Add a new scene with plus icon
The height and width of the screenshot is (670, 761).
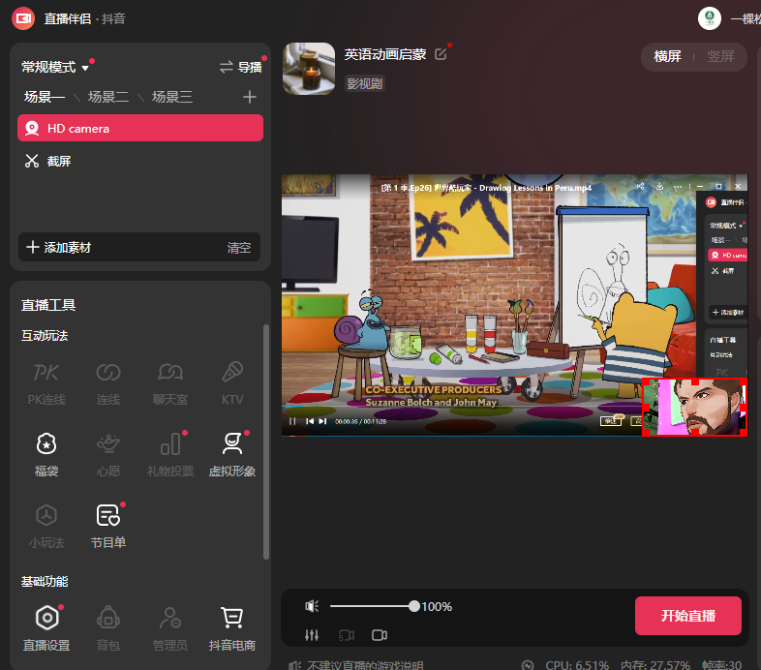pos(250,97)
